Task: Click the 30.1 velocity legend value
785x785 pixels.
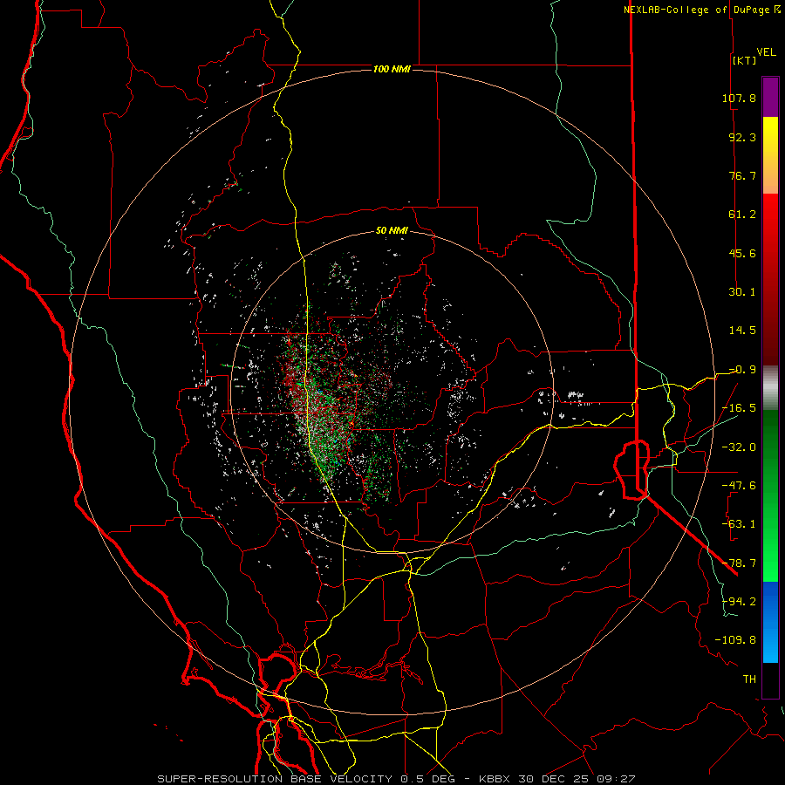Action: [x=742, y=292]
